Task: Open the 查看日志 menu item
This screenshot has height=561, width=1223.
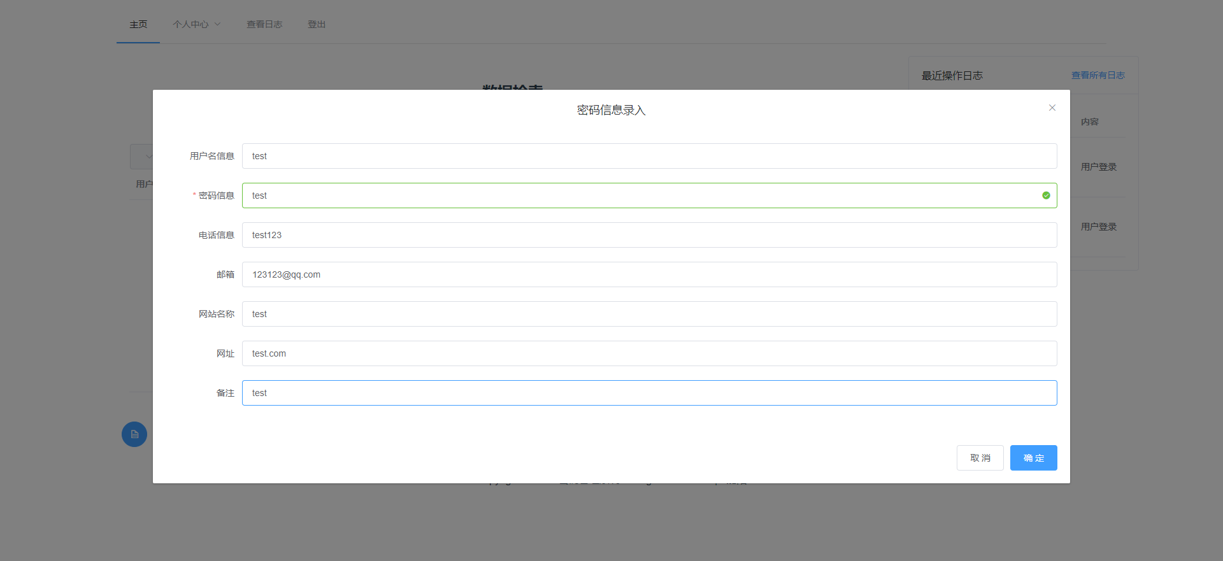Action: tap(264, 24)
